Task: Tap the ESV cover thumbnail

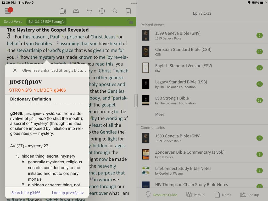Action: pos(146,68)
